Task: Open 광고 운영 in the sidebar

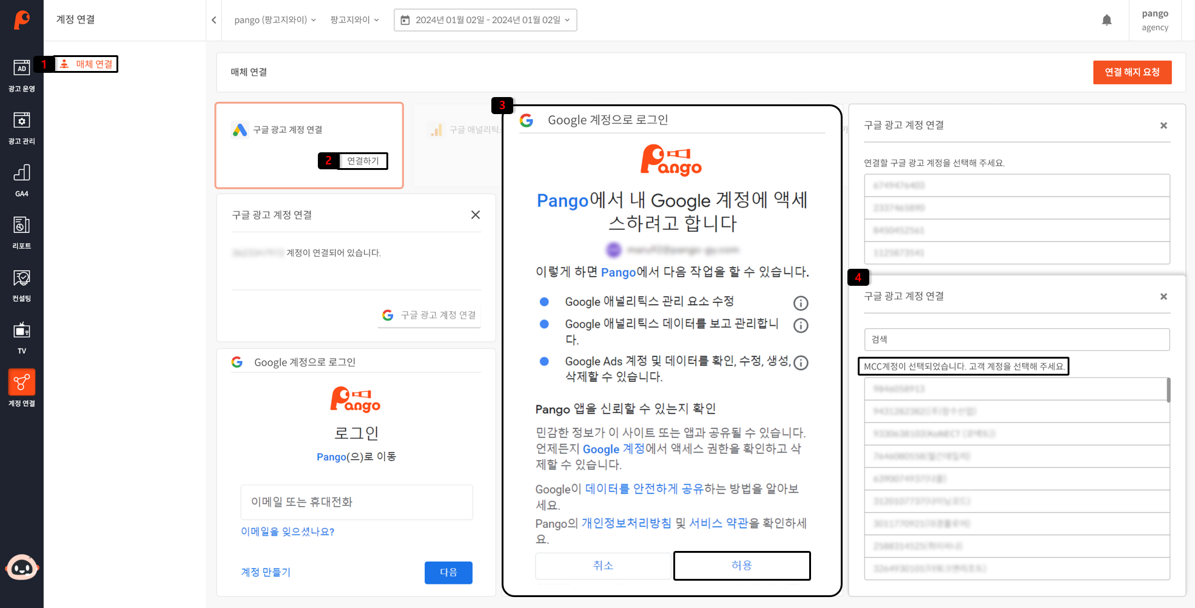Action: click(x=22, y=76)
